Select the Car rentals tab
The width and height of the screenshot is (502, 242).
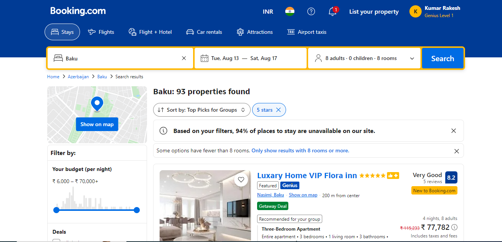204,32
